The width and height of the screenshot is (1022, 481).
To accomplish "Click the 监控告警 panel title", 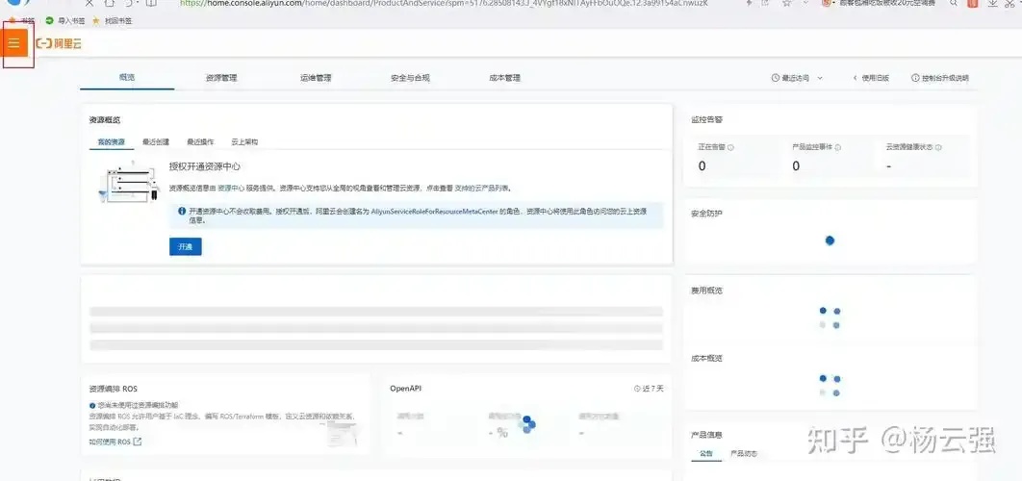I will [706, 120].
